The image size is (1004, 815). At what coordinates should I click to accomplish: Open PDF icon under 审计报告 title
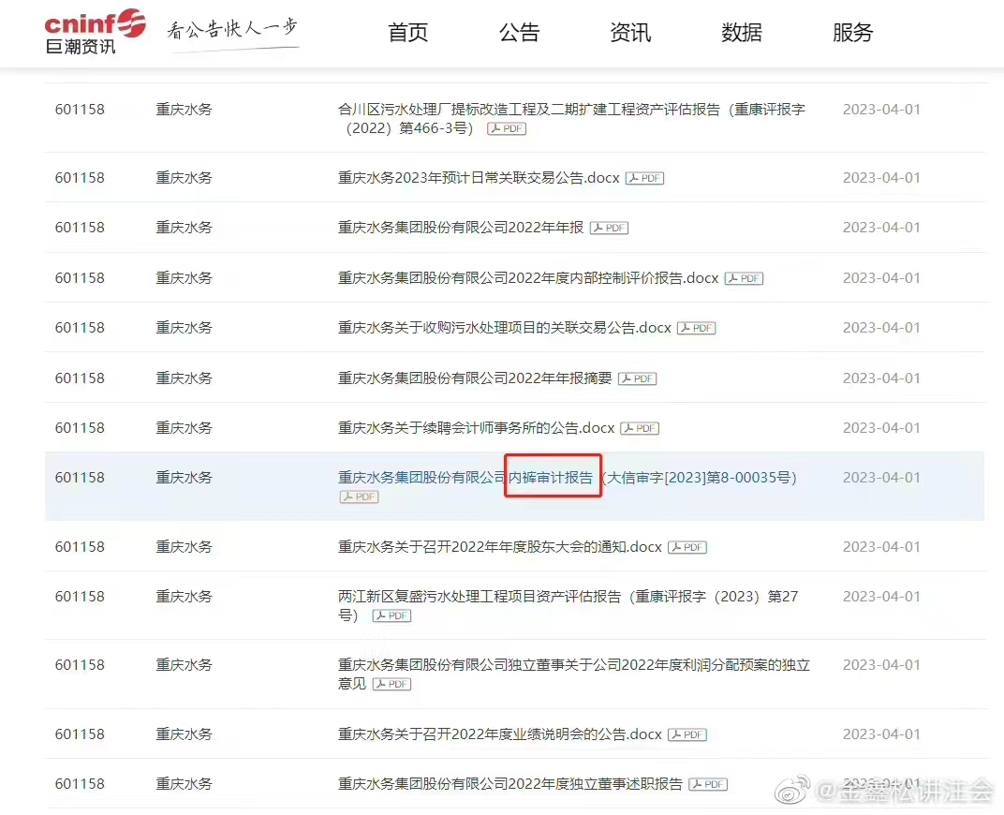click(359, 496)
